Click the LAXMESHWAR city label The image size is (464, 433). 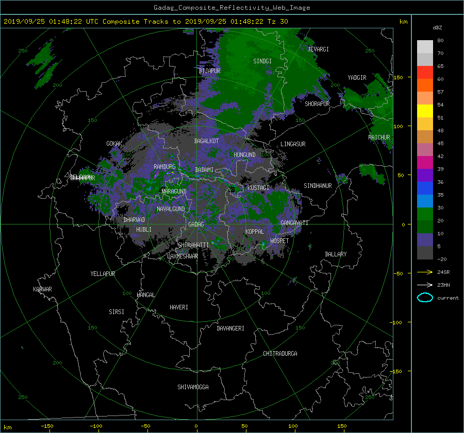[x=183, y=256]
